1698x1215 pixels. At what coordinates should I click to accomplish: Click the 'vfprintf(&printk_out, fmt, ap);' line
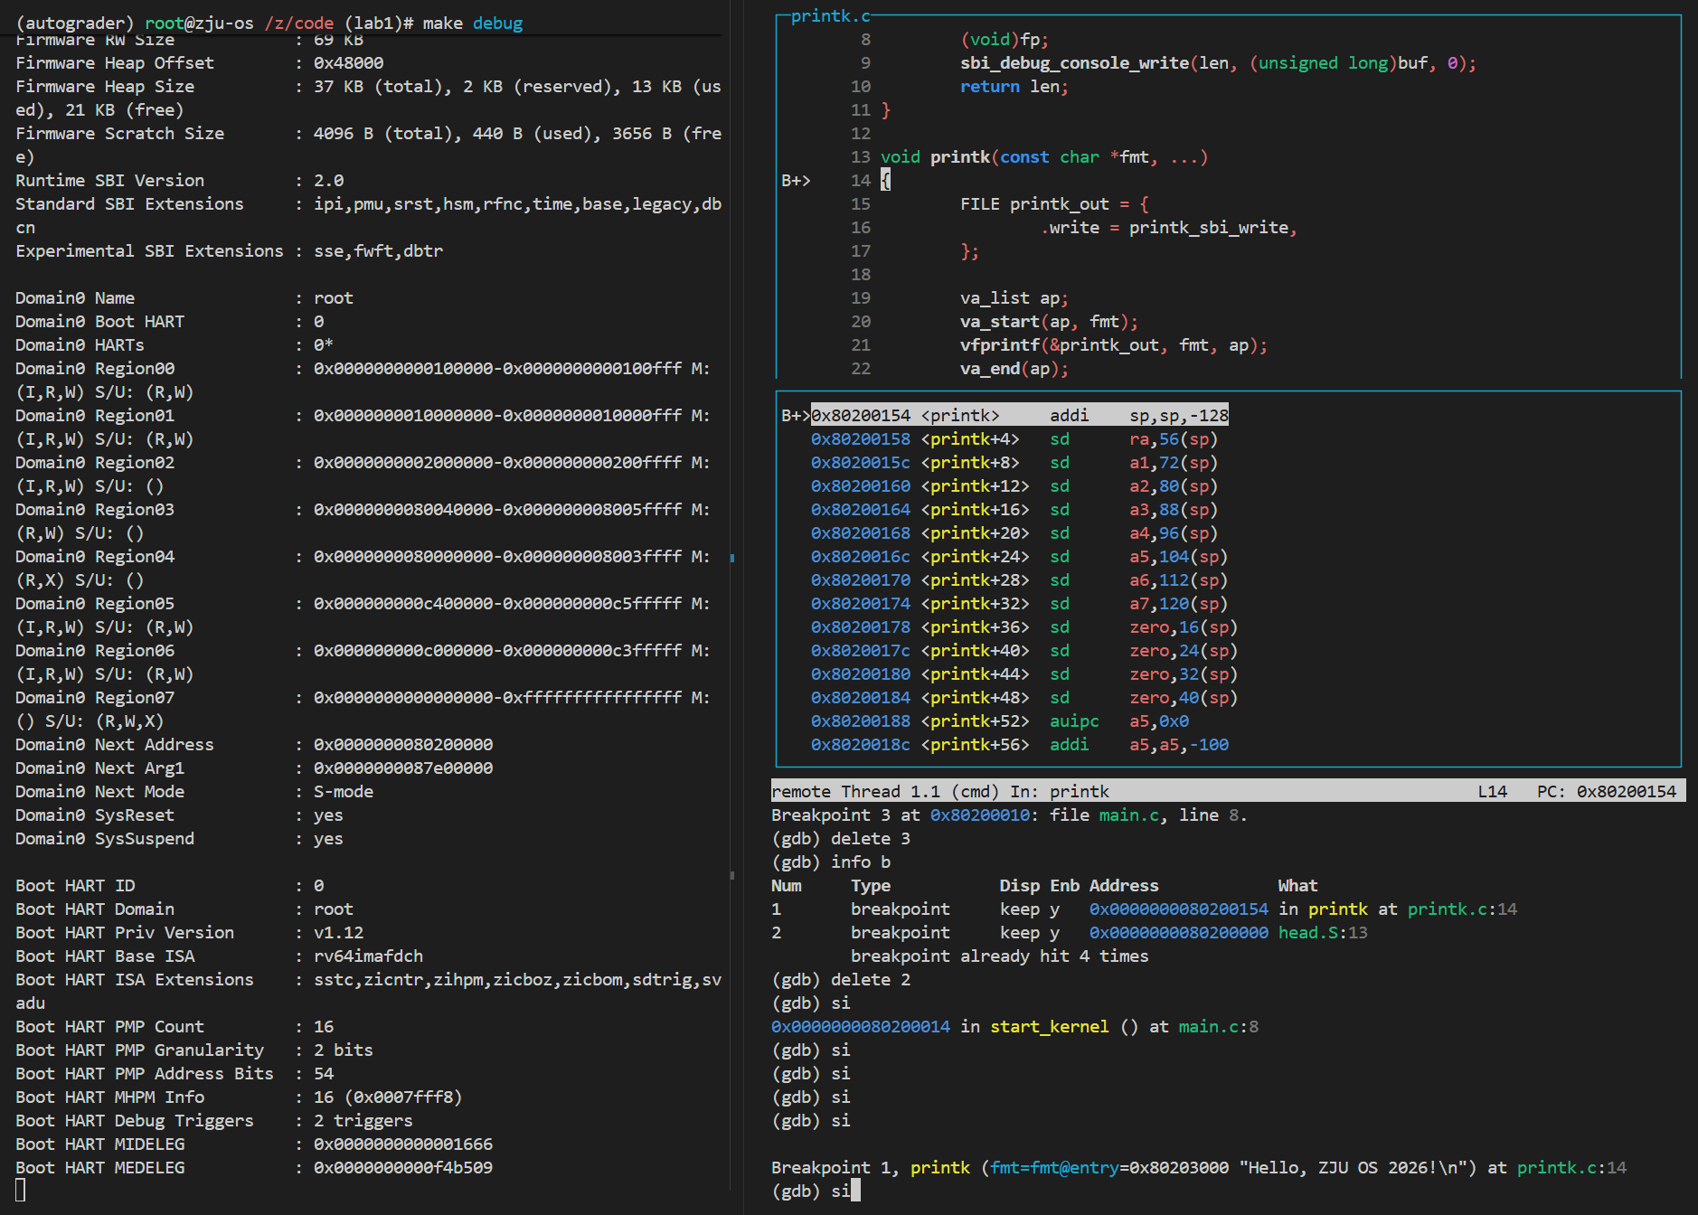click(x=1114, y=345)
